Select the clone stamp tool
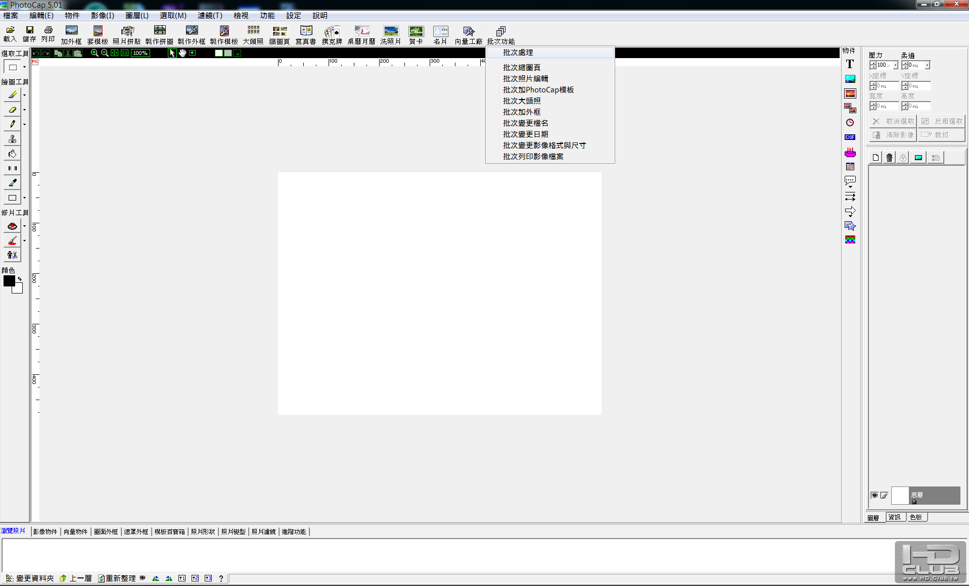 click(12, 139)
